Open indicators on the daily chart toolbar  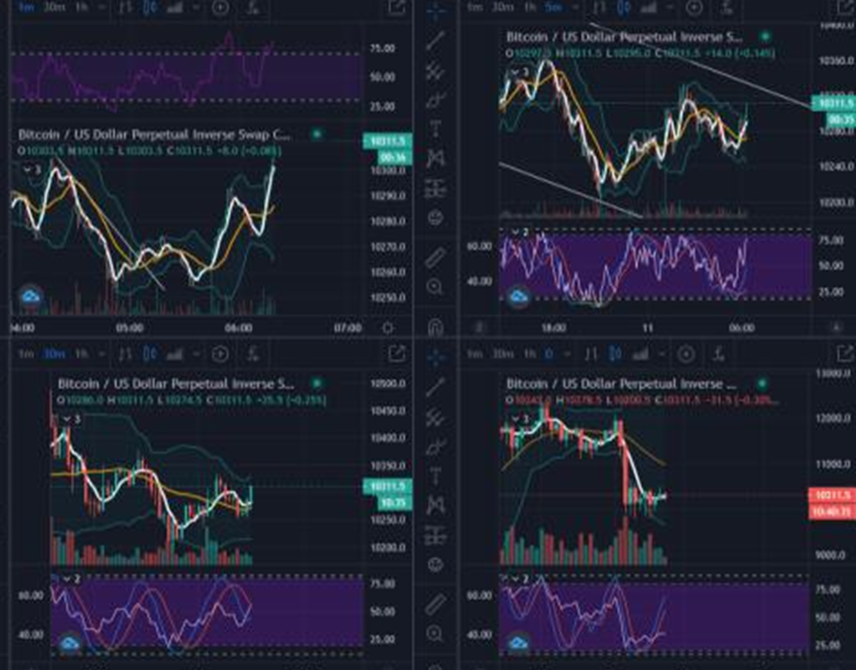point(640,355)
